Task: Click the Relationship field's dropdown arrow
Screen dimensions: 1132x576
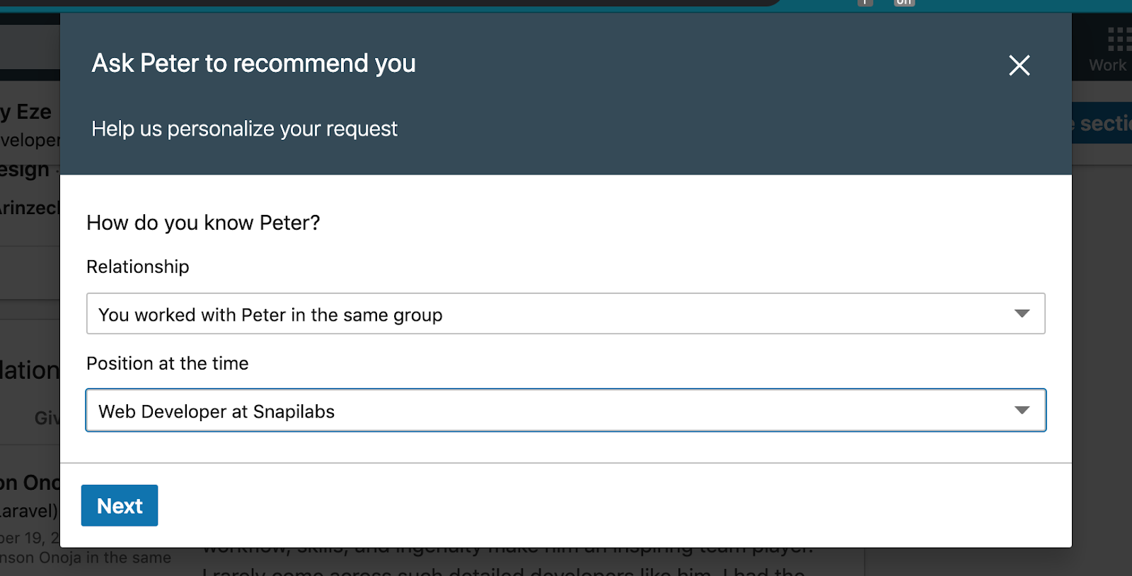Action: 1021,314
